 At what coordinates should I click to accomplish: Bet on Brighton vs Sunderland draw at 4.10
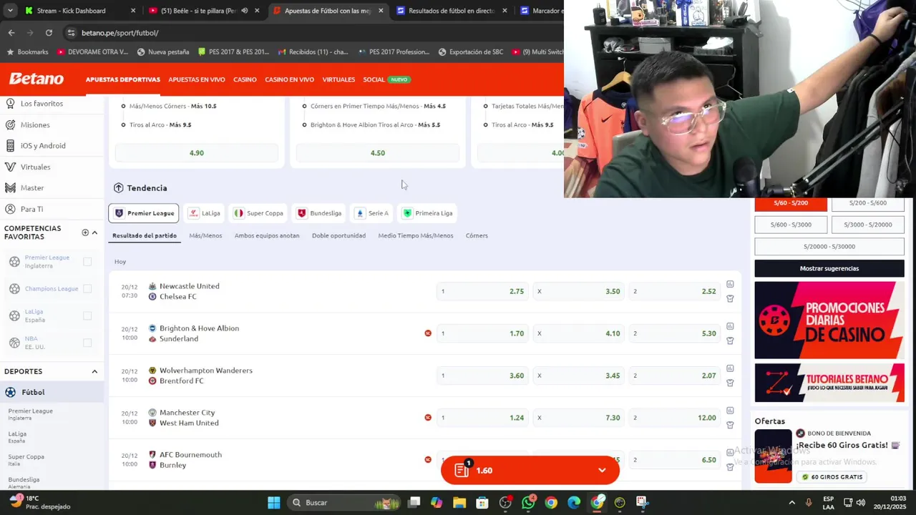578,333
